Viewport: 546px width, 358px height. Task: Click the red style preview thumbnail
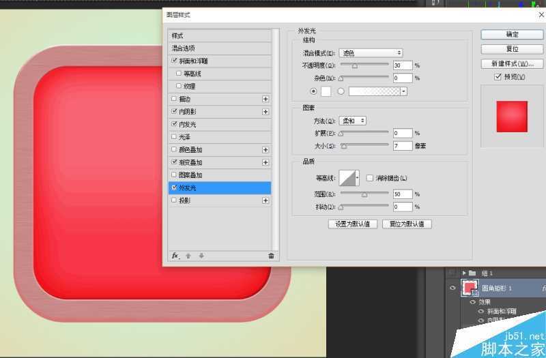pyautogui.click(x=512, y=117)
